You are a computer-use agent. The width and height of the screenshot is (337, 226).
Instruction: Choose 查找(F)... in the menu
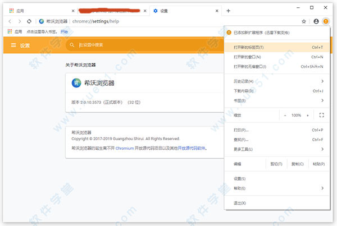tap(277, 140)
